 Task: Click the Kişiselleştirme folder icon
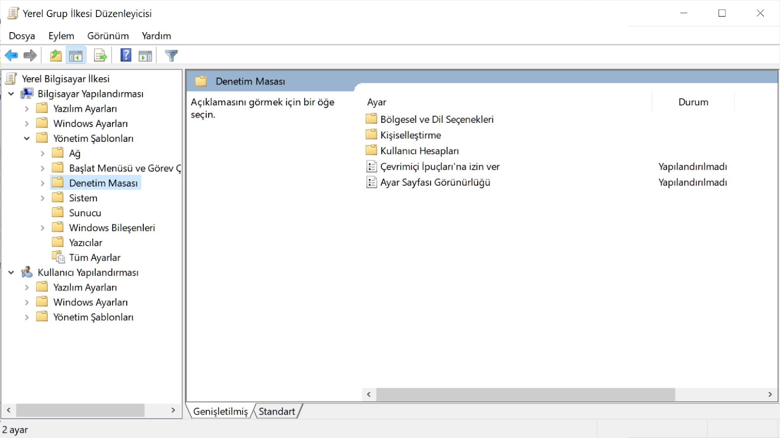point(371,134)
